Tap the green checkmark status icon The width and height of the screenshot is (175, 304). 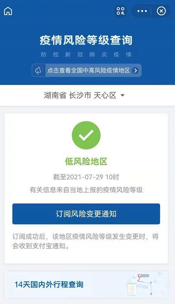pos(86,135)
